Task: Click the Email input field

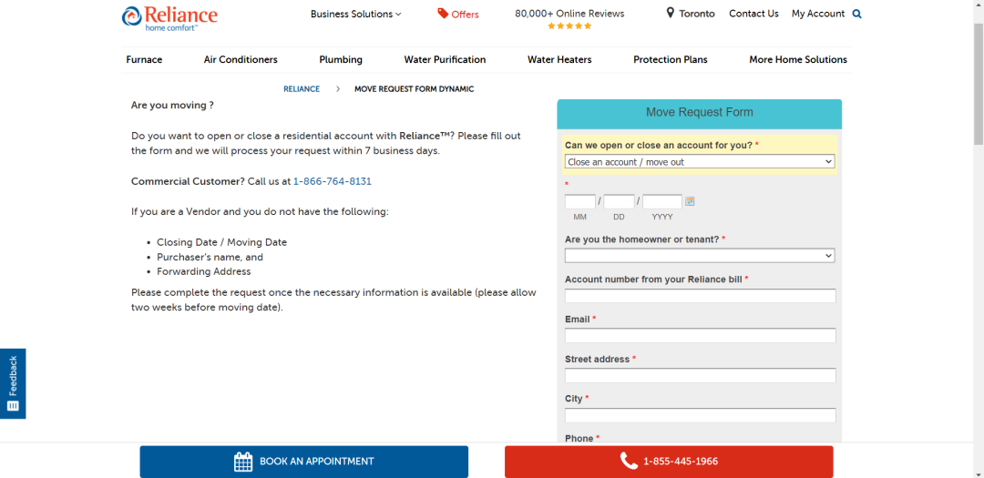Action: (x=701, y=336)
